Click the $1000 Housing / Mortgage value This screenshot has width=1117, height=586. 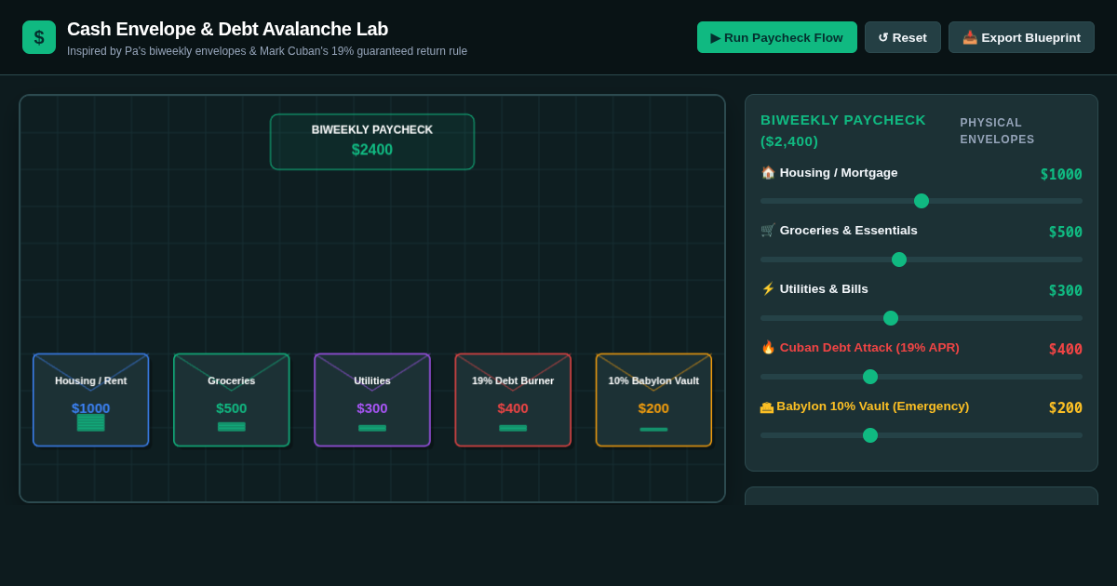click(x=1061, y=174)
